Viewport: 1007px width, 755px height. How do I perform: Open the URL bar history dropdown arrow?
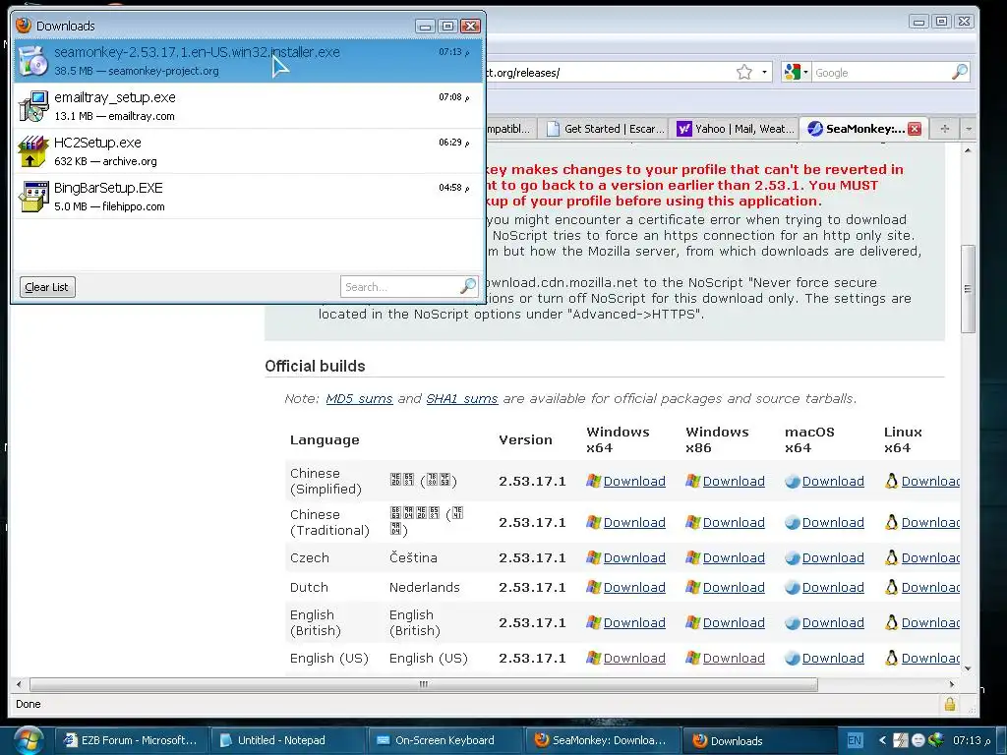click(x=764, y=72)
